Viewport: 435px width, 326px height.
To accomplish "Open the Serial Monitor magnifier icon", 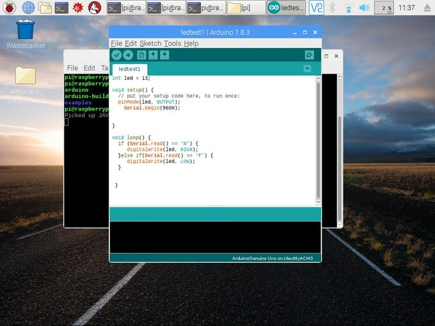I will coord(309,55).
